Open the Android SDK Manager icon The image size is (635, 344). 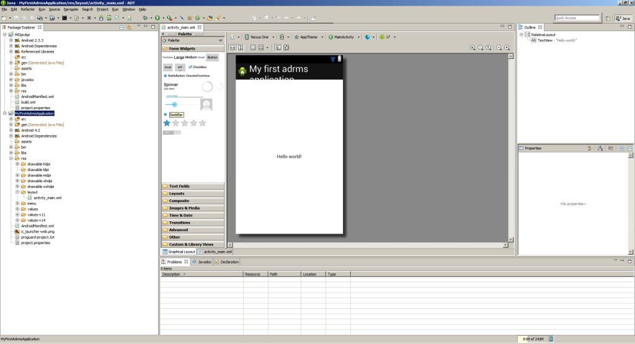tap(101, 18)
